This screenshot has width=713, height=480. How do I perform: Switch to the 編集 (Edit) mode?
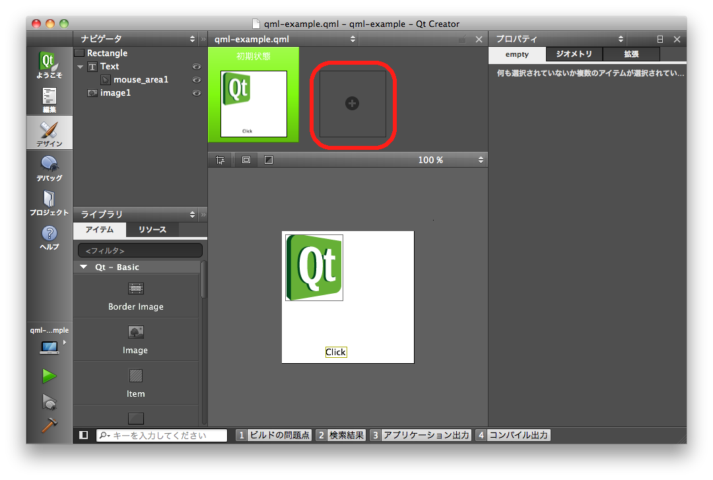click(50, 100)
